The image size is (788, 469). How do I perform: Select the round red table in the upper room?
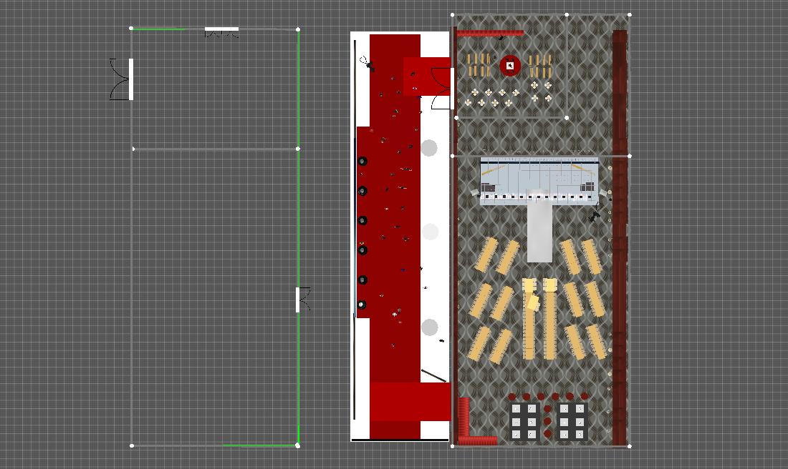click(x=510, y=66)
